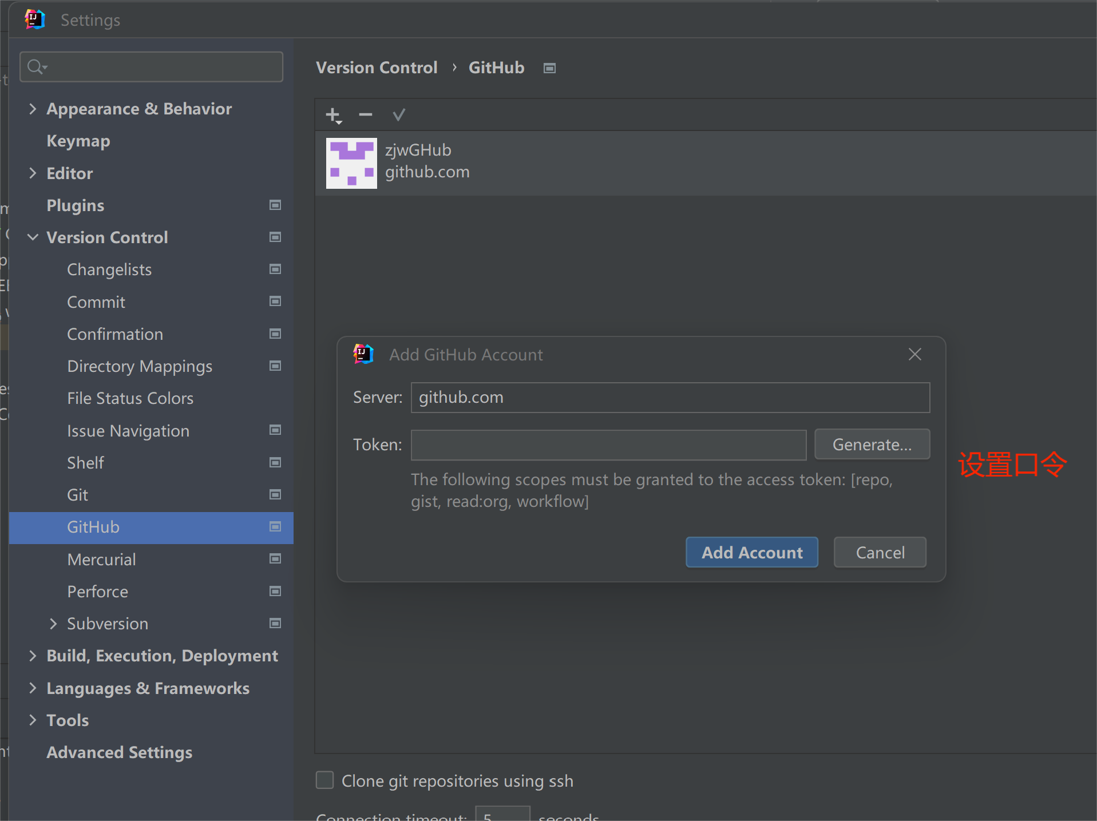Viewport: 1097px width, 821px height.
Task: Expand Appearance & Behavior section
Action: click(x=33, y=109)
